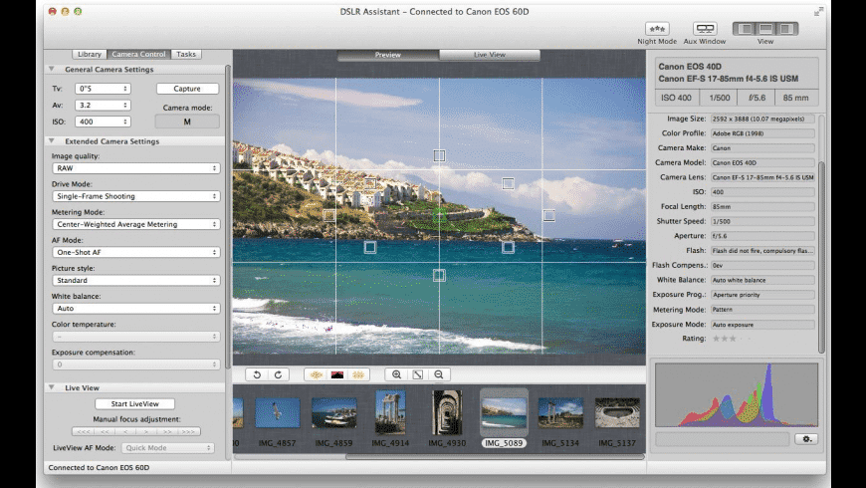
Task: Collapse the Extended Camera Settings section
Action: (52, 141)
